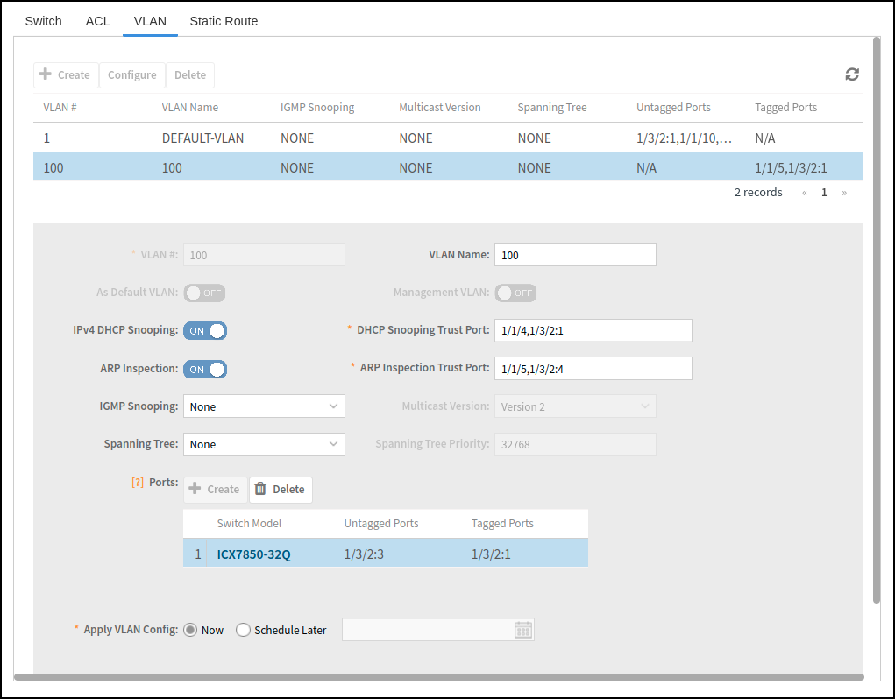This screenshot has height=699, width=895.
Task: Switch to the ACL tab
Action: pyautogui.click(x=97, y=21)
